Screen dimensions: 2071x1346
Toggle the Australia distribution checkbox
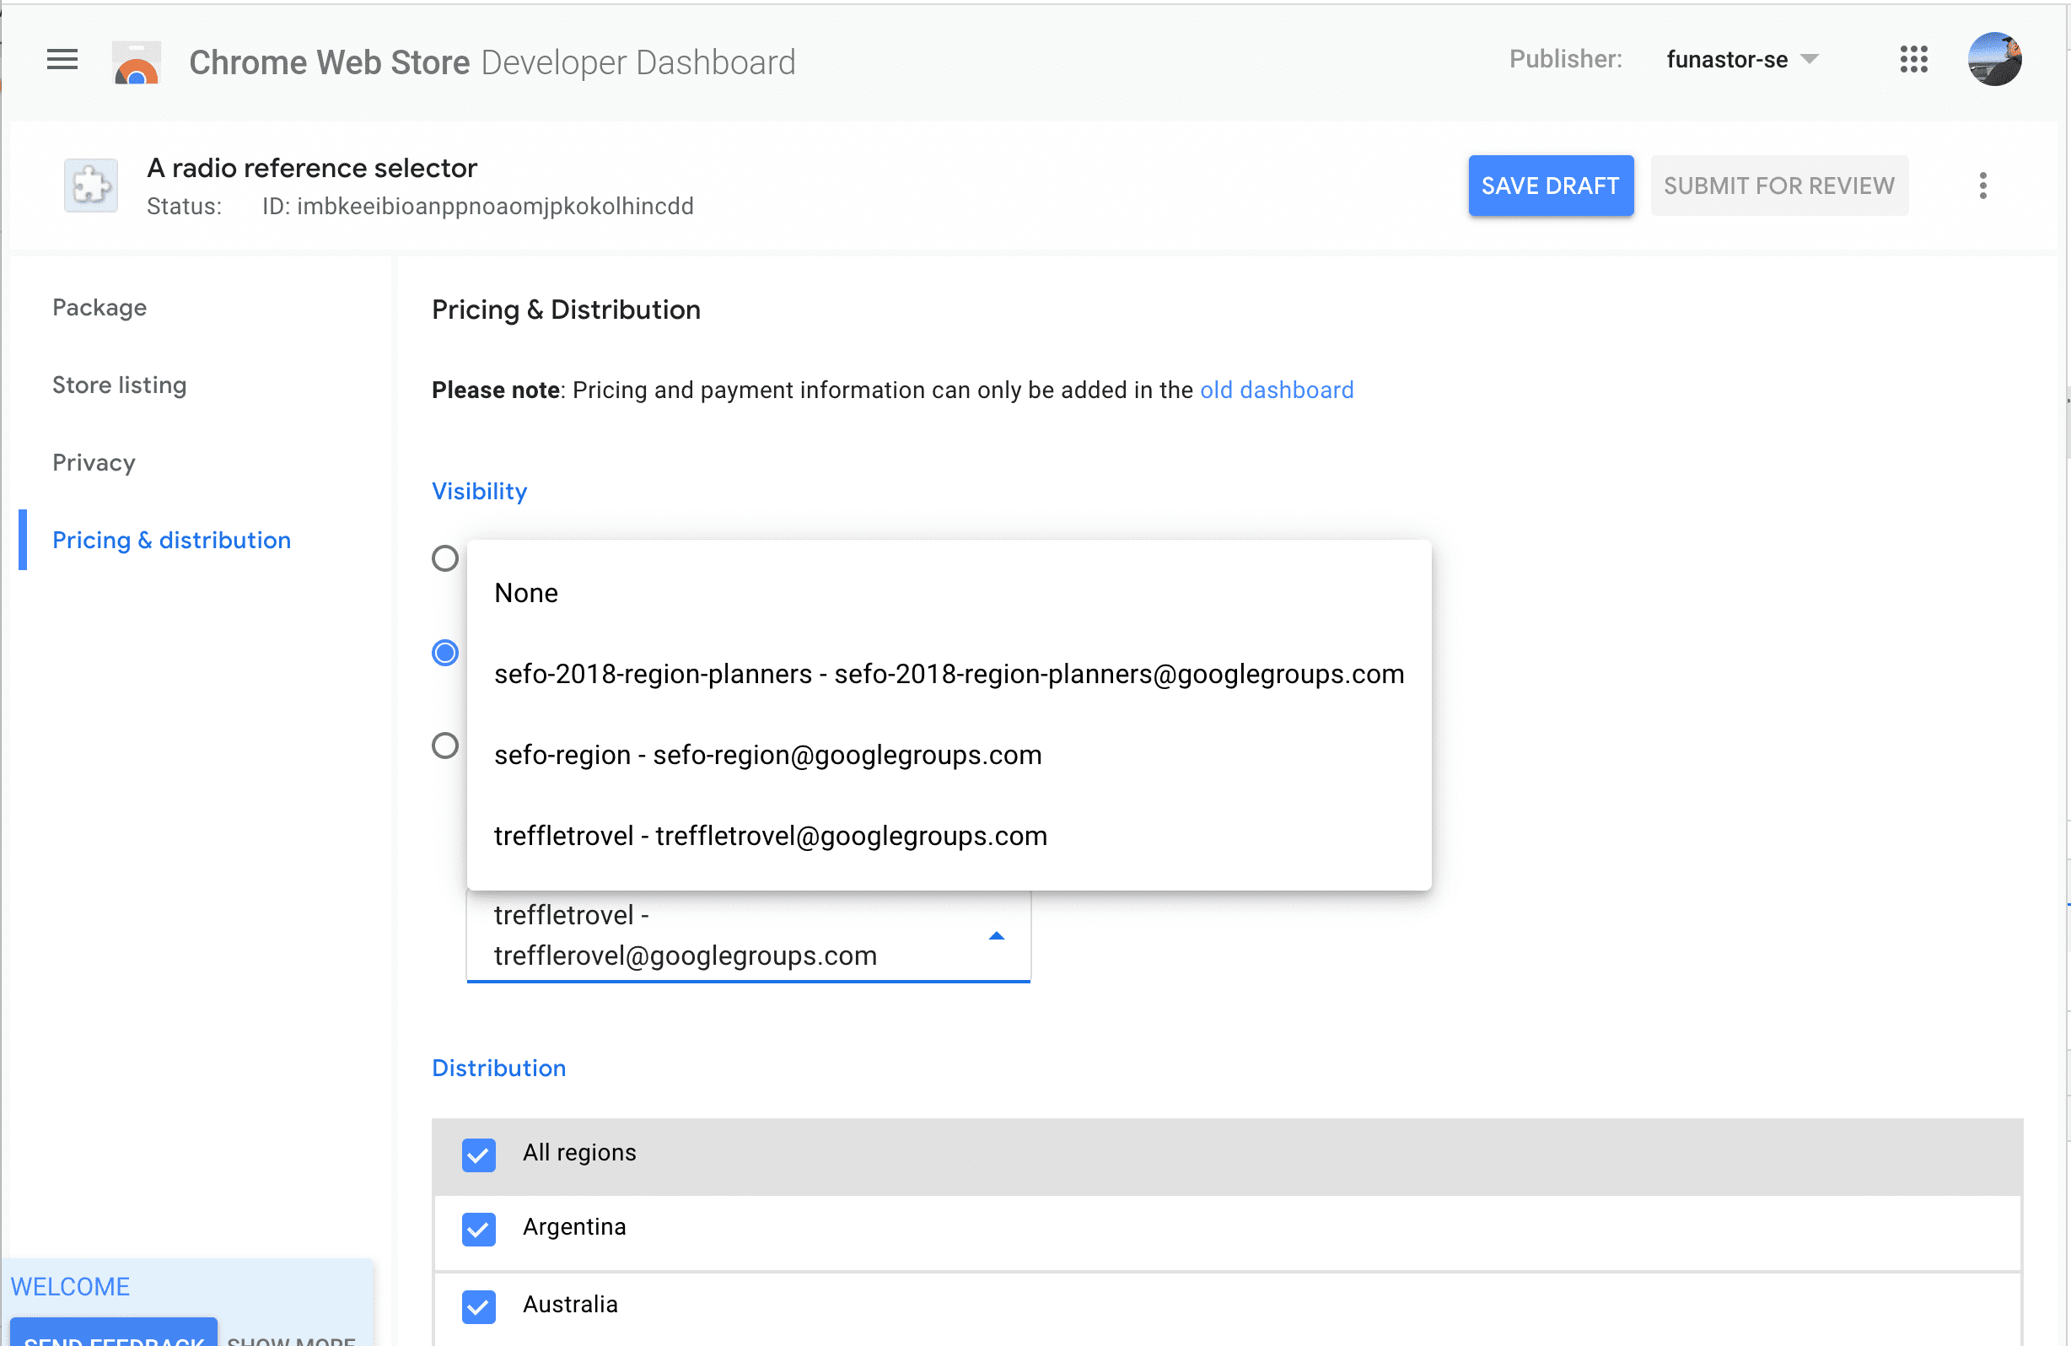478,1304
